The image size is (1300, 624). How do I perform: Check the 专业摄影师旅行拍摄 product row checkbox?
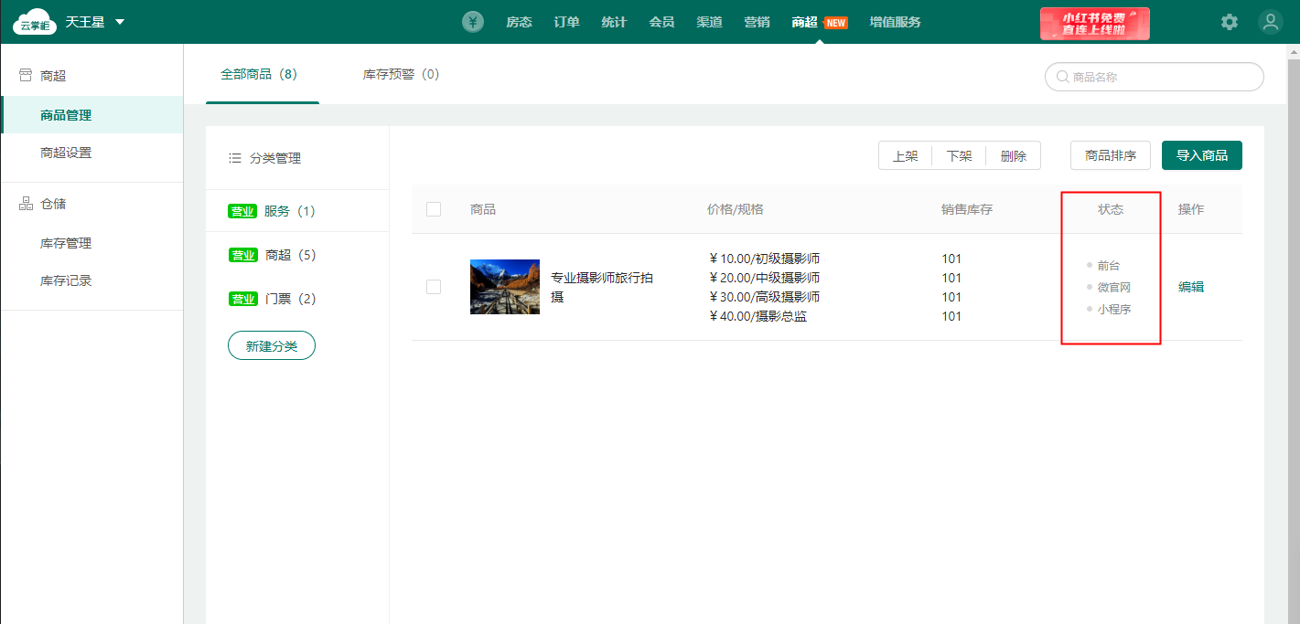[x=434, y=287]
